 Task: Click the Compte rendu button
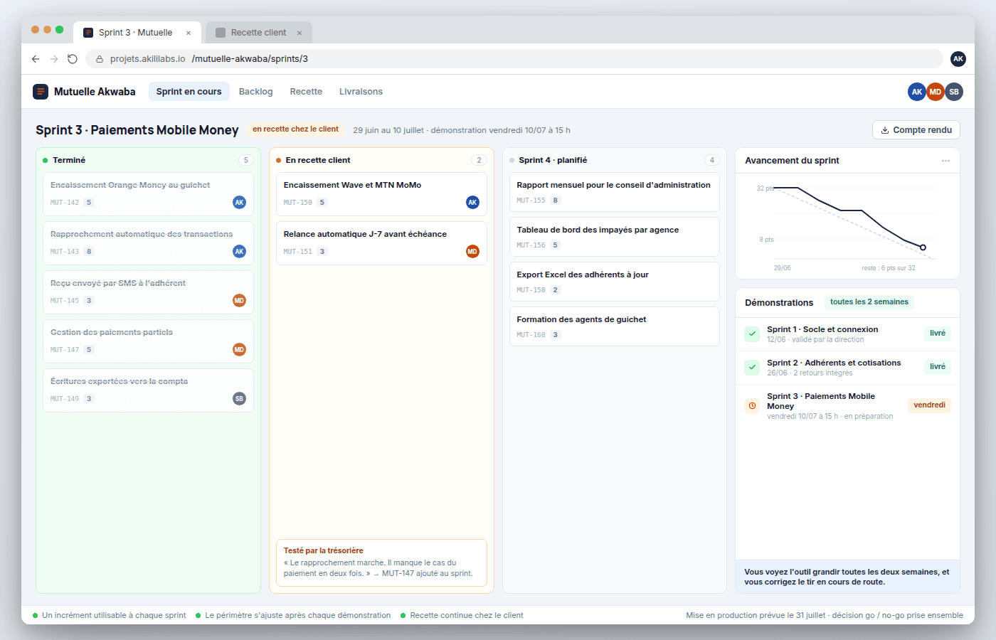tap(916, 130)
